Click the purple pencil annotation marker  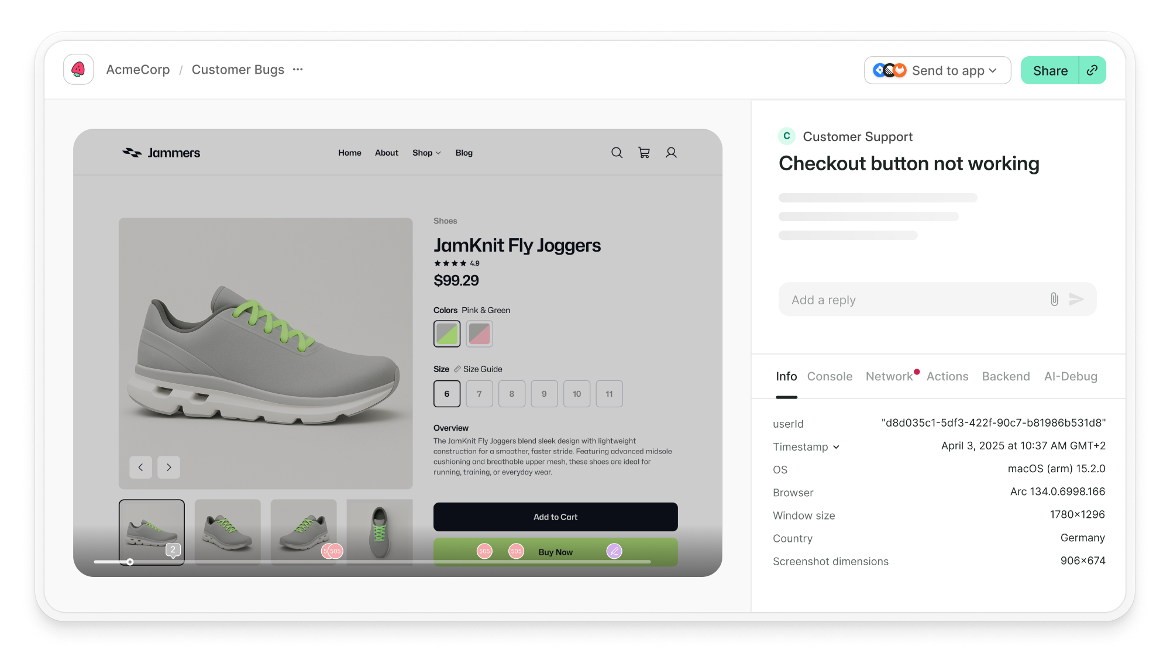click(x=614, y=551)
